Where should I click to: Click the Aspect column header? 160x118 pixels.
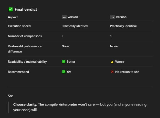[x=13, y=17]
